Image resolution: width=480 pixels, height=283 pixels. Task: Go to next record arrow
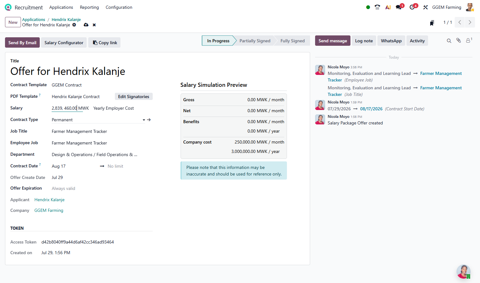470,22
